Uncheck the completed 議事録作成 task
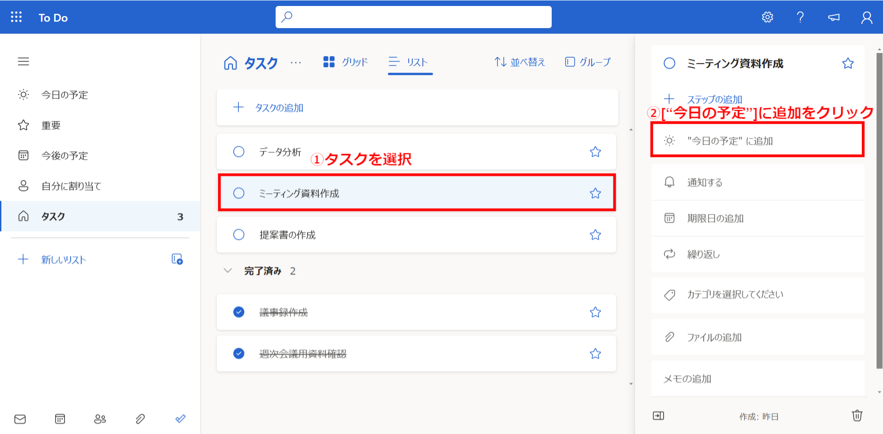 [239, 312]
